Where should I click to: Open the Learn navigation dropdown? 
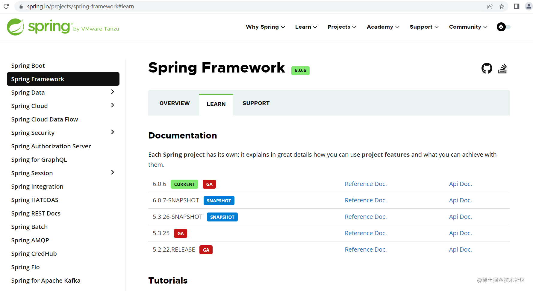306,27
